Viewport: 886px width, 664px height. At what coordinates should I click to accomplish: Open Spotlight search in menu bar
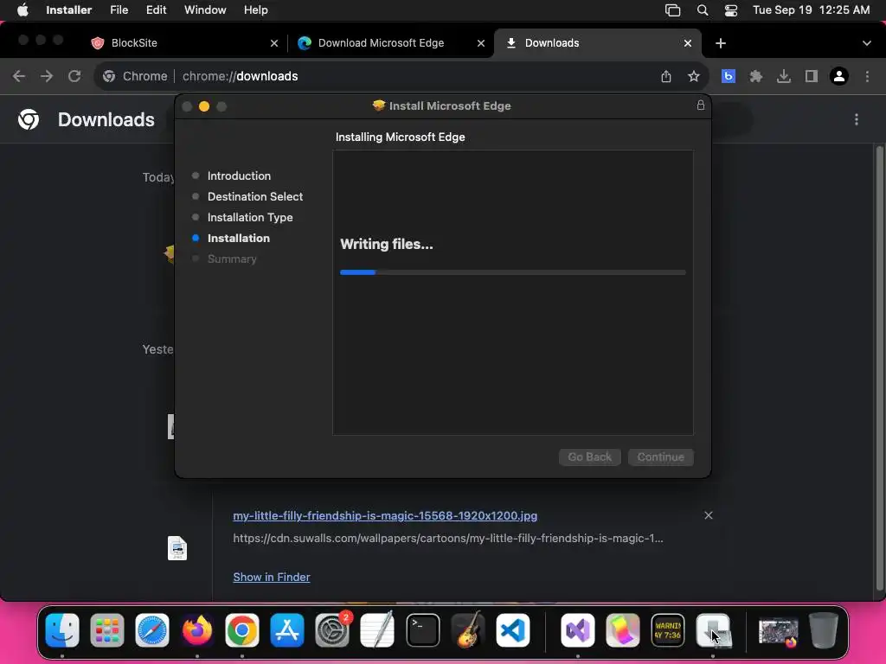tap(703, 10)
